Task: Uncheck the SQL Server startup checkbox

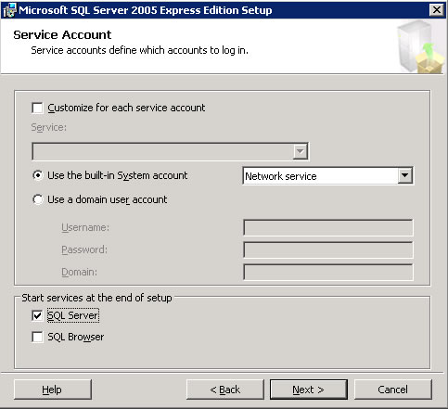Action: (37, 315)
